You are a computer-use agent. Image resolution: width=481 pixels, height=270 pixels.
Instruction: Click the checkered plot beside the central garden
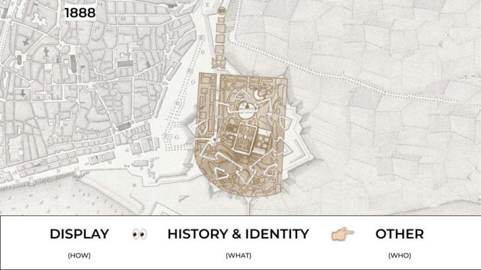pyautogui.click(x=263, y=142)
